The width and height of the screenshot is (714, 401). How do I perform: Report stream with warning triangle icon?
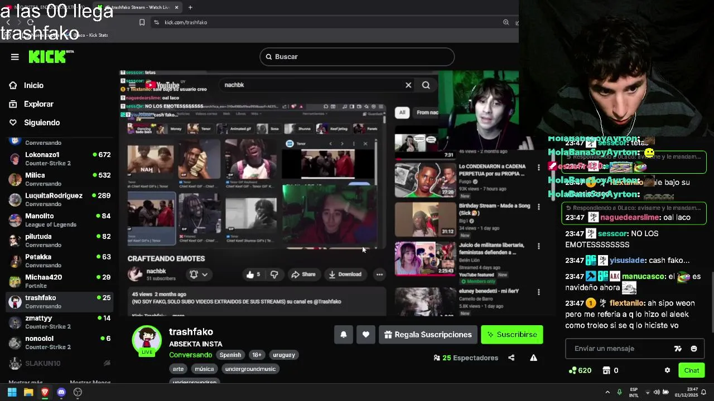pyautogui.click(x=534, y=358)
